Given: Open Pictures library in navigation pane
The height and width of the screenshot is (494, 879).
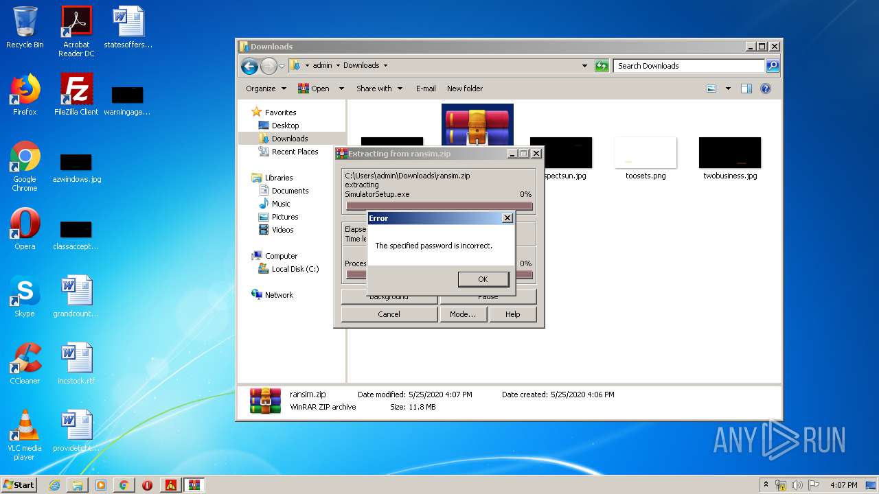Looking at the screenshot, I should (x=284, y=217).
